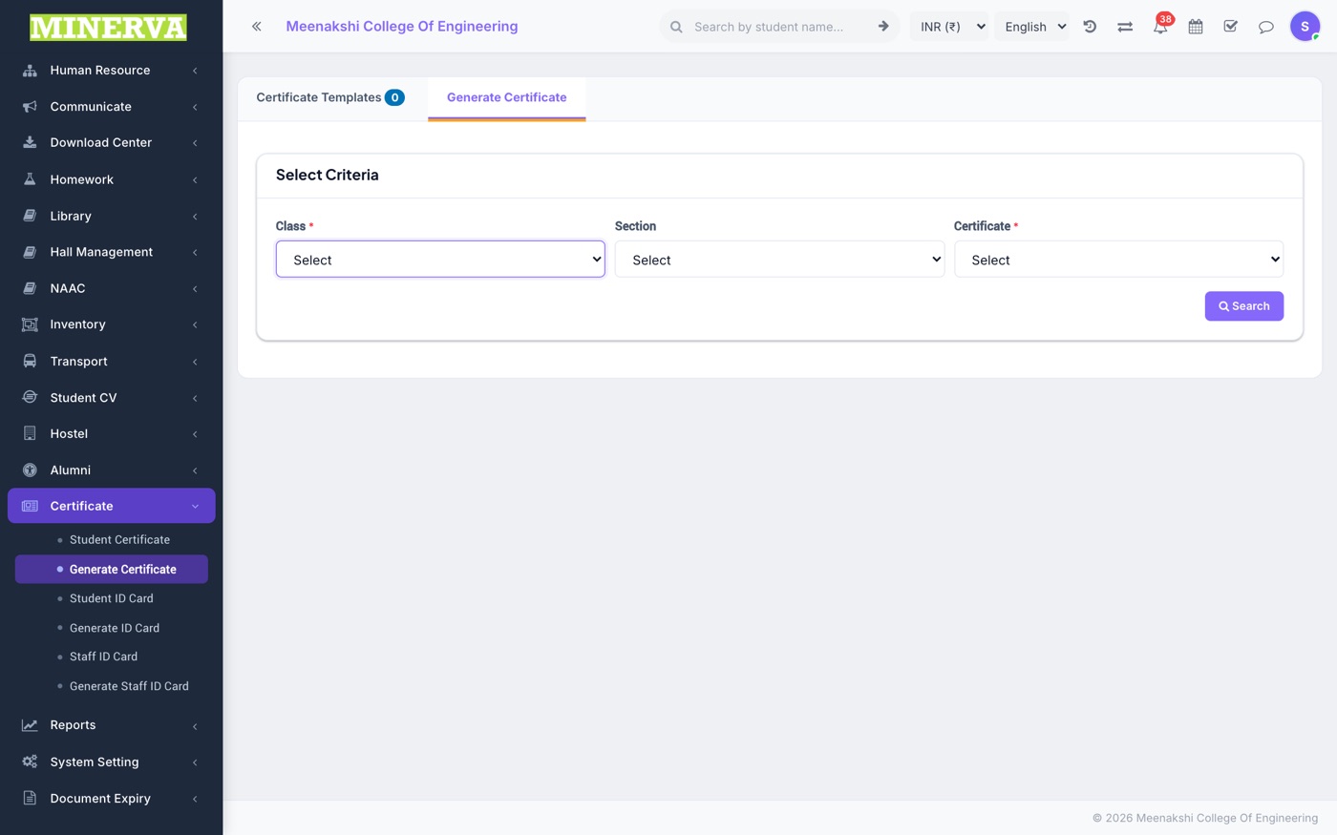
Task: Open user profile avatar S
Action: click(1305, 27)
